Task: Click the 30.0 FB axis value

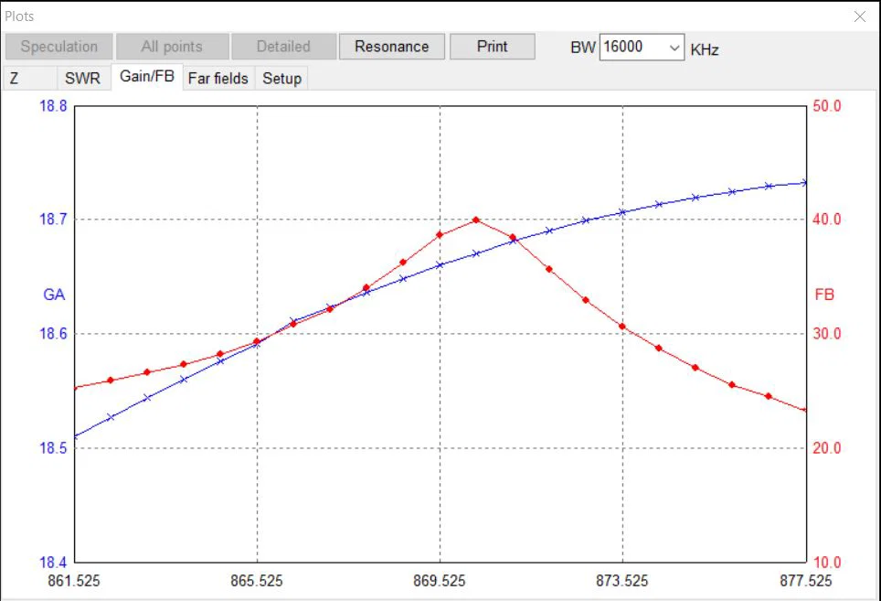Action: point(827,333)
